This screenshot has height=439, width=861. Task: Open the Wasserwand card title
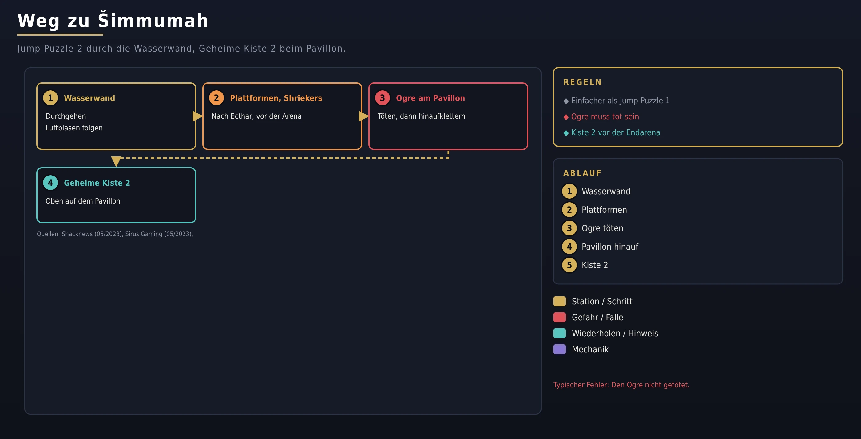[x=89, y=98]
